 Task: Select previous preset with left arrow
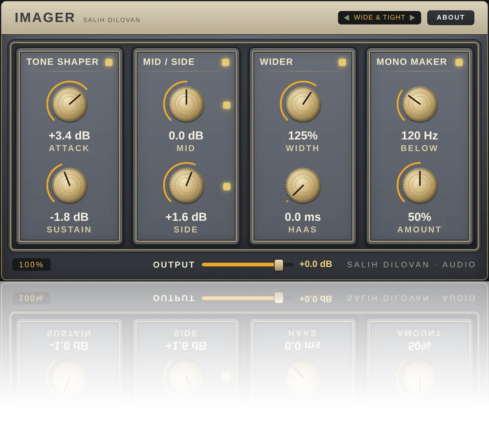[346, 18]
